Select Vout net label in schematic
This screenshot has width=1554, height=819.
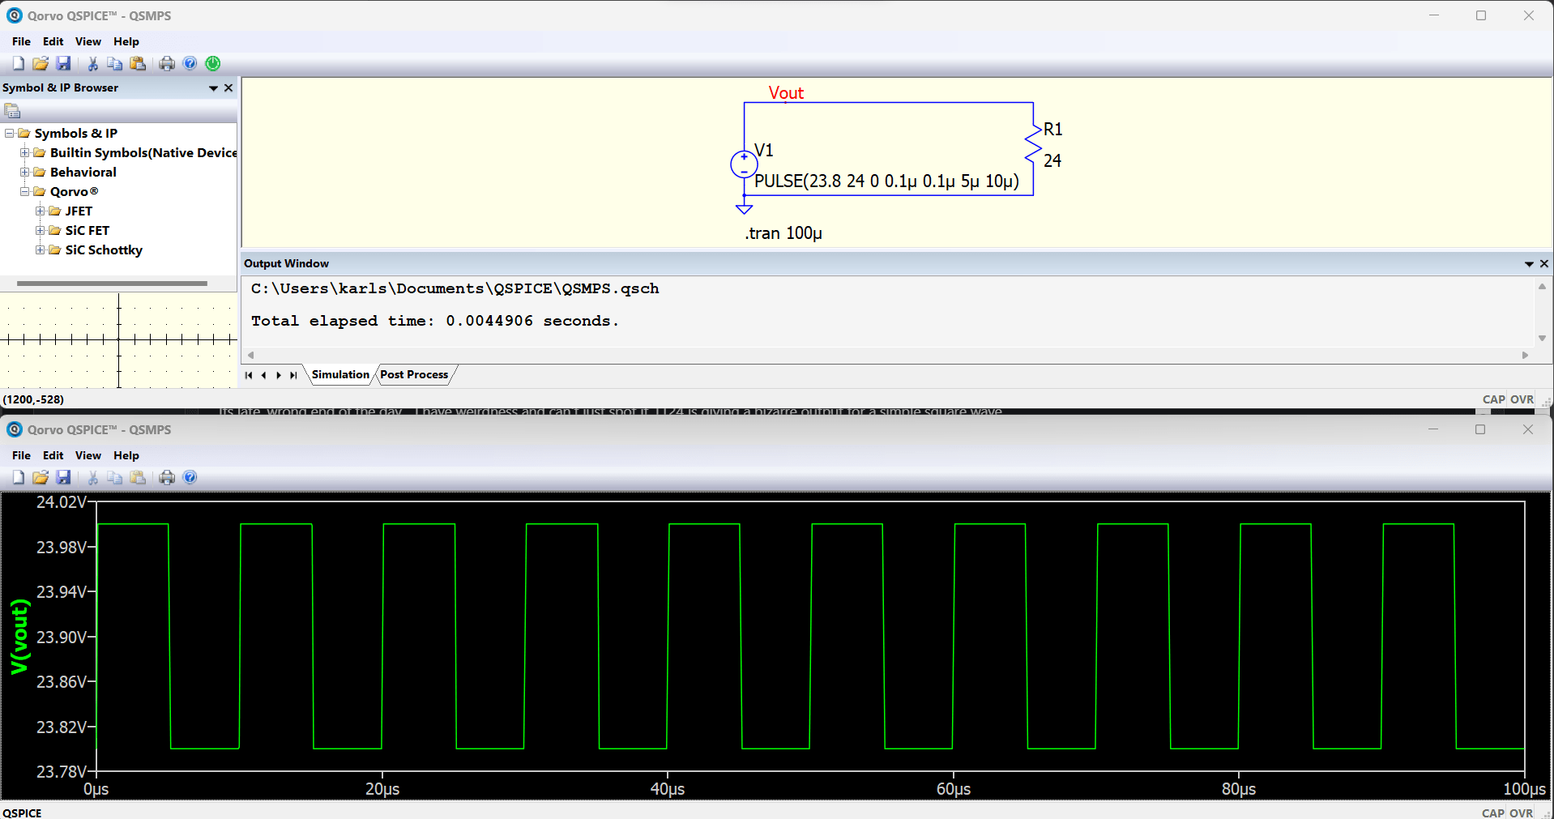[786, 92]
